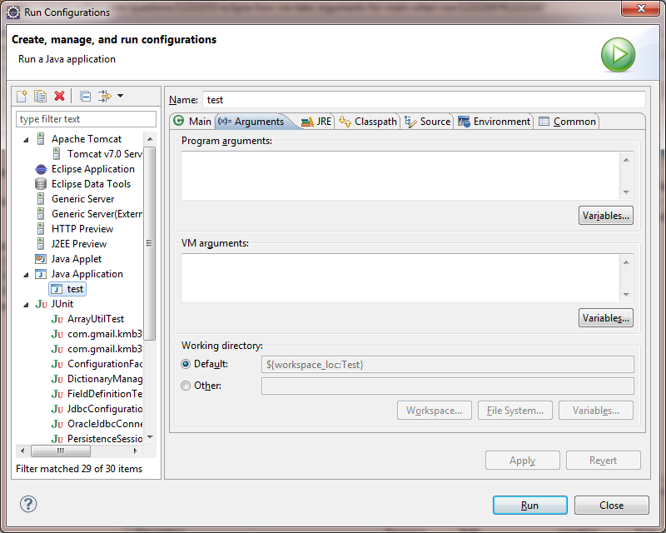Image resolution: width=666 pixels, height=533 pixels.
Task: Open the filter configurations dropdown arrow
Action: click(x=120, y=97)
